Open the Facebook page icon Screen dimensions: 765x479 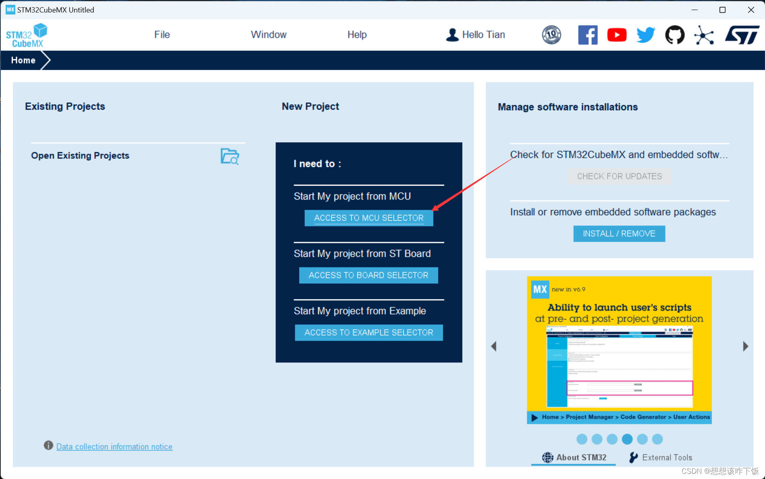point(588,35)
